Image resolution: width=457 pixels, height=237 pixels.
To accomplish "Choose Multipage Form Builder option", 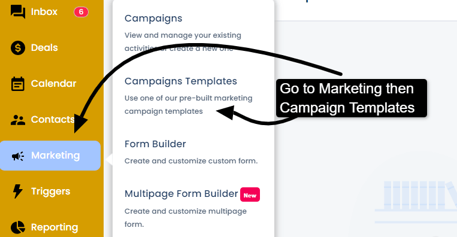I will click(181, 194).
